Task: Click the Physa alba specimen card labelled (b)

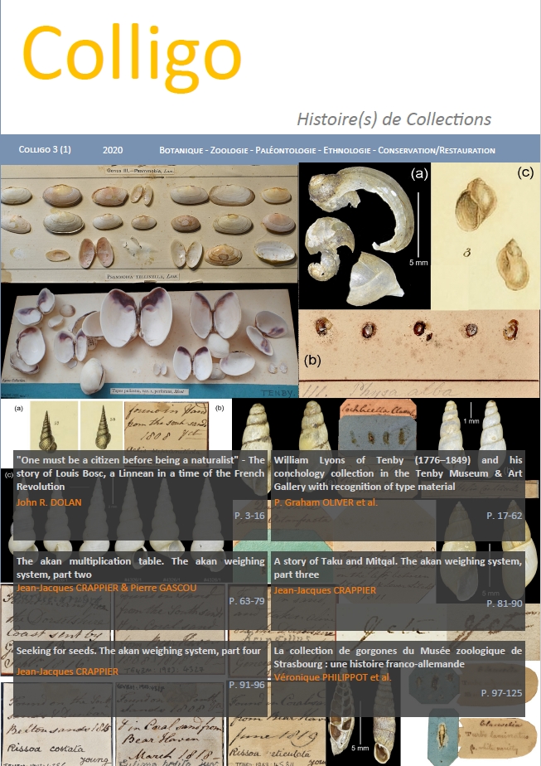Action: coord(419,353)
